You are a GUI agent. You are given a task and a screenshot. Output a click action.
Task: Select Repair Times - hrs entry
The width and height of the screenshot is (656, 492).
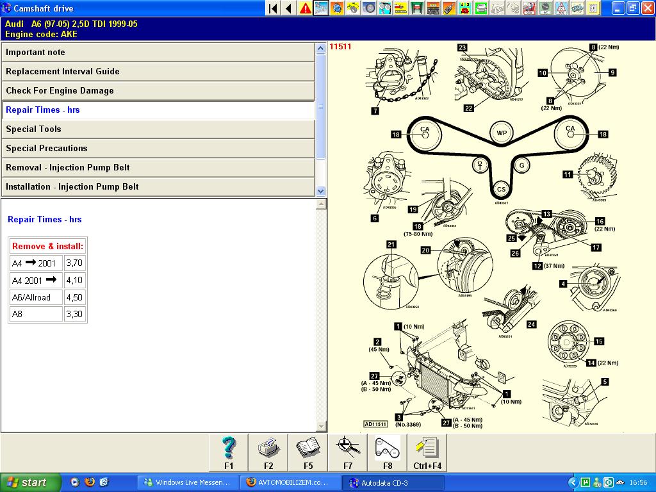point(158,110)
